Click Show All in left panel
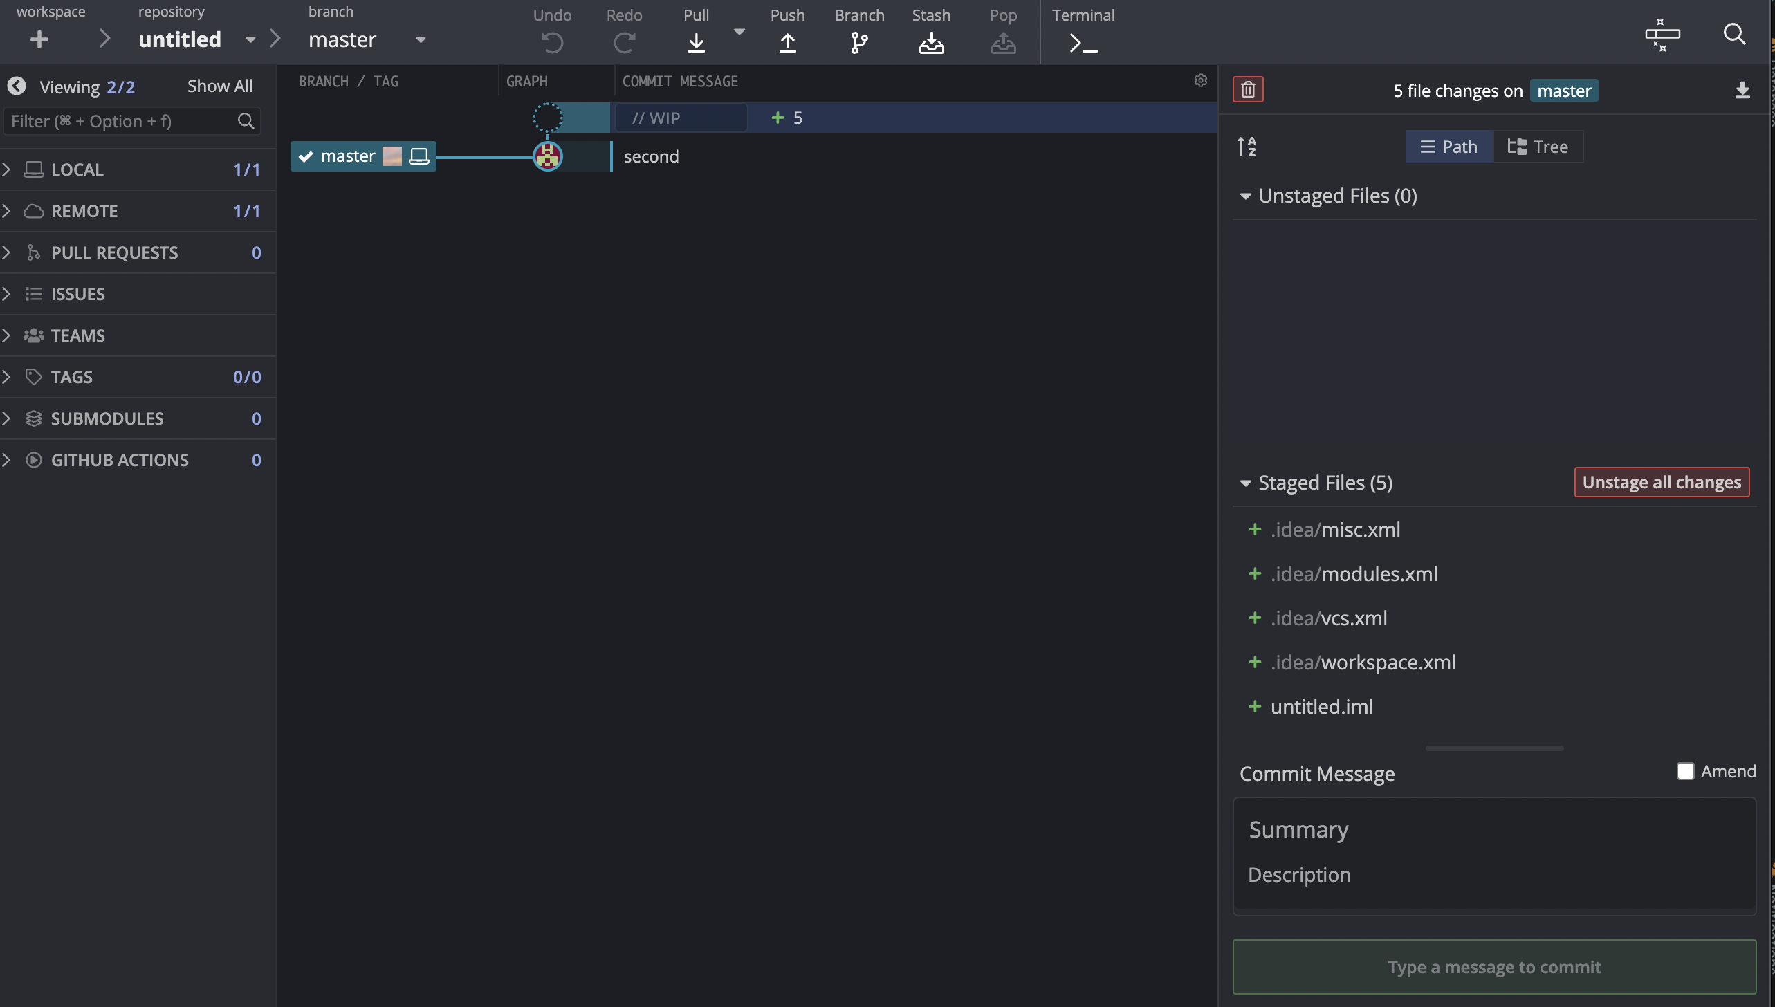Viewport: 1775px width, 1007px height. [x=219, y=86]
